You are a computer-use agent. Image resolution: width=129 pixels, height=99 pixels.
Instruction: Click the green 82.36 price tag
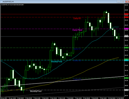click(127, 48)
